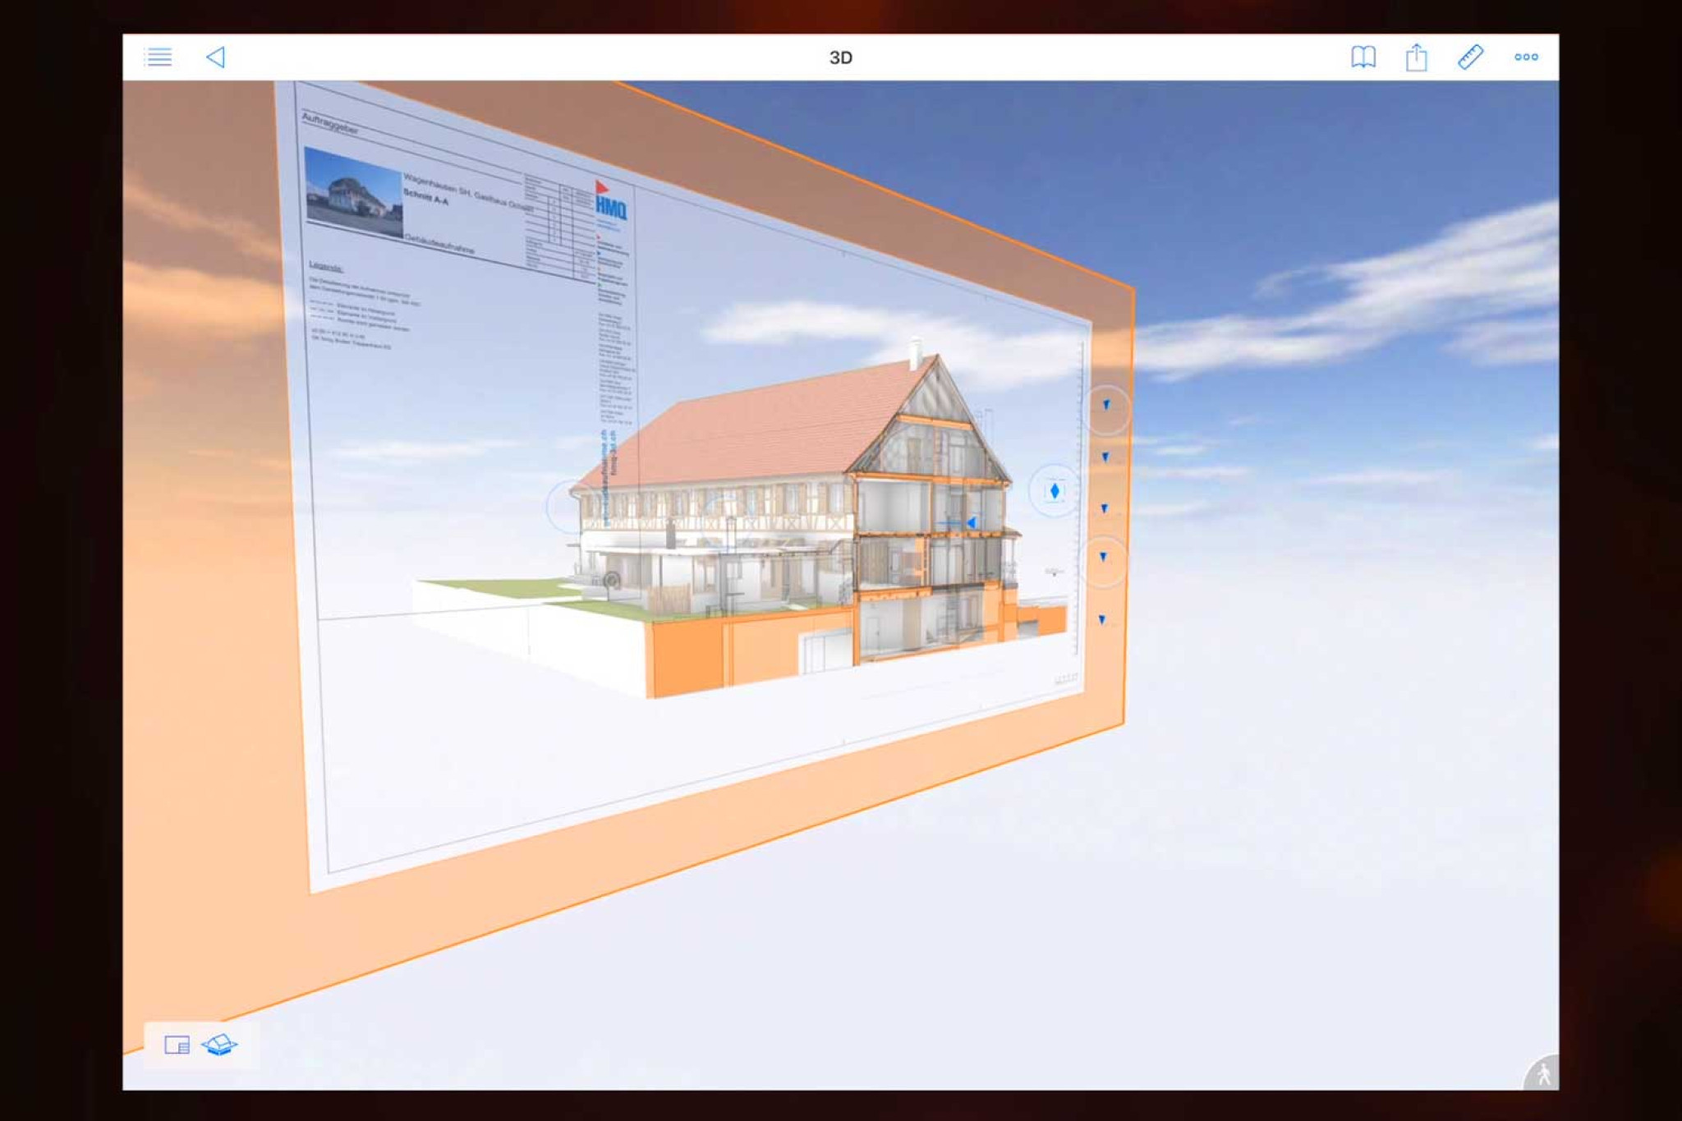Select second story level triangle from top
This screenshot has height=1121, width=1682.
(x=1105, y=457)
